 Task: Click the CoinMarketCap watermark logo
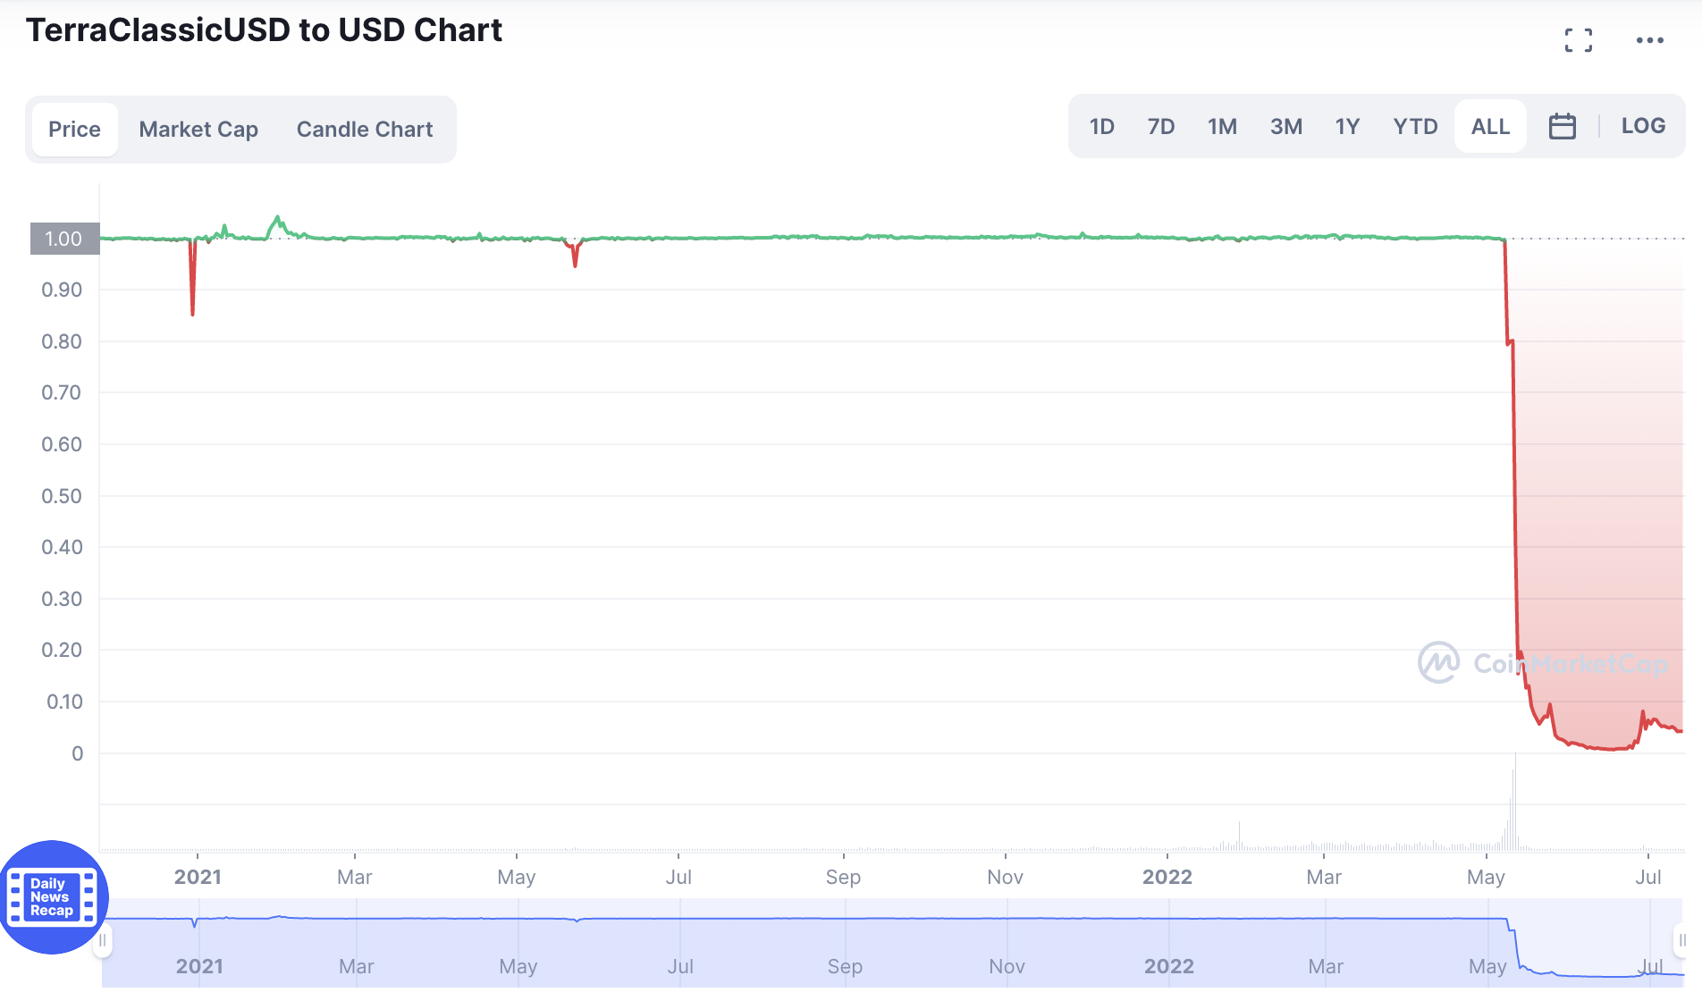pyautogui.click(x=1439, y=663)
